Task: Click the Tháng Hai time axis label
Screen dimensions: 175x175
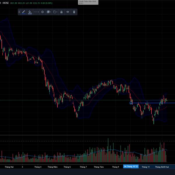Action: (x=9, y=167)
